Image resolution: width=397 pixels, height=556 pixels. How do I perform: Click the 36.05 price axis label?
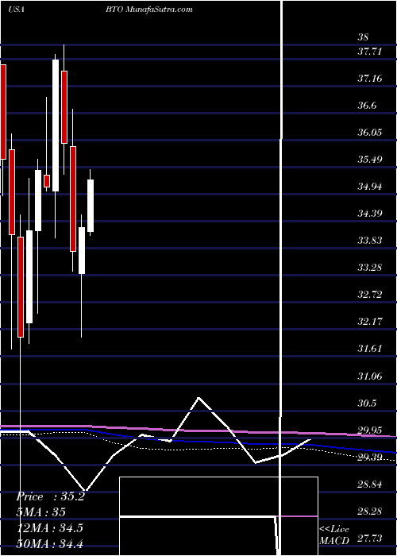coord(369,133)
